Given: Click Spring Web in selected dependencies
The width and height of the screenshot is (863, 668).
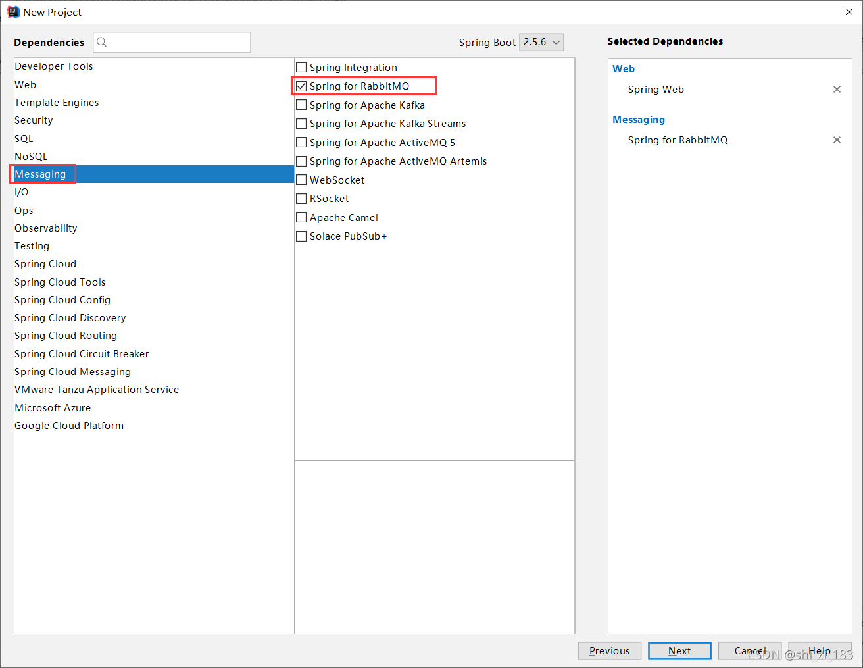Looking at the screenshot, I should pos(656,90).
